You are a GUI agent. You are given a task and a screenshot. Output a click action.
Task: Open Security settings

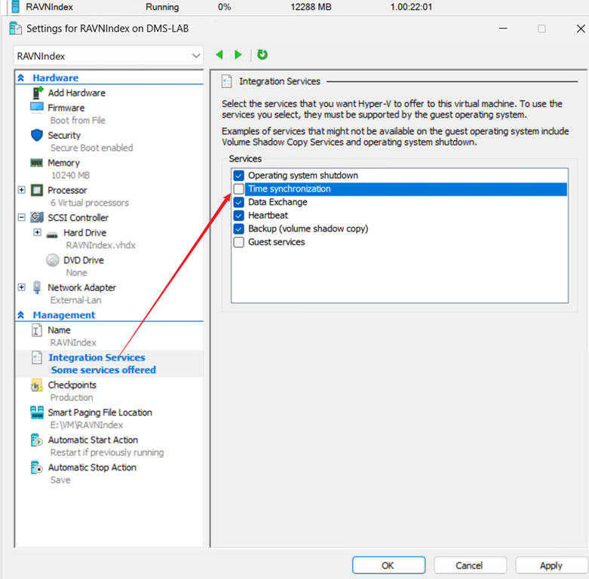pyautogui.click(x=64, y=135)
